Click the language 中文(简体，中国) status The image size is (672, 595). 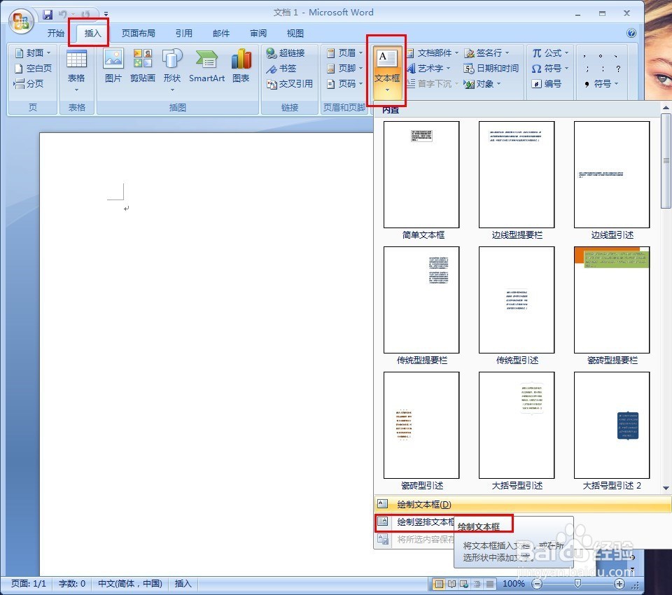(130, 584)
